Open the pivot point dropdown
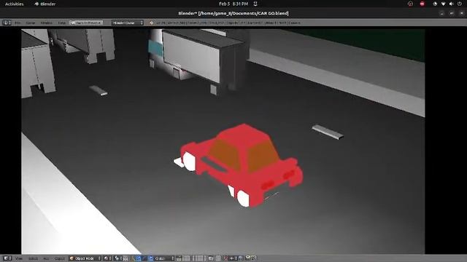Screen dimensions: 467x262 point(118,258)
